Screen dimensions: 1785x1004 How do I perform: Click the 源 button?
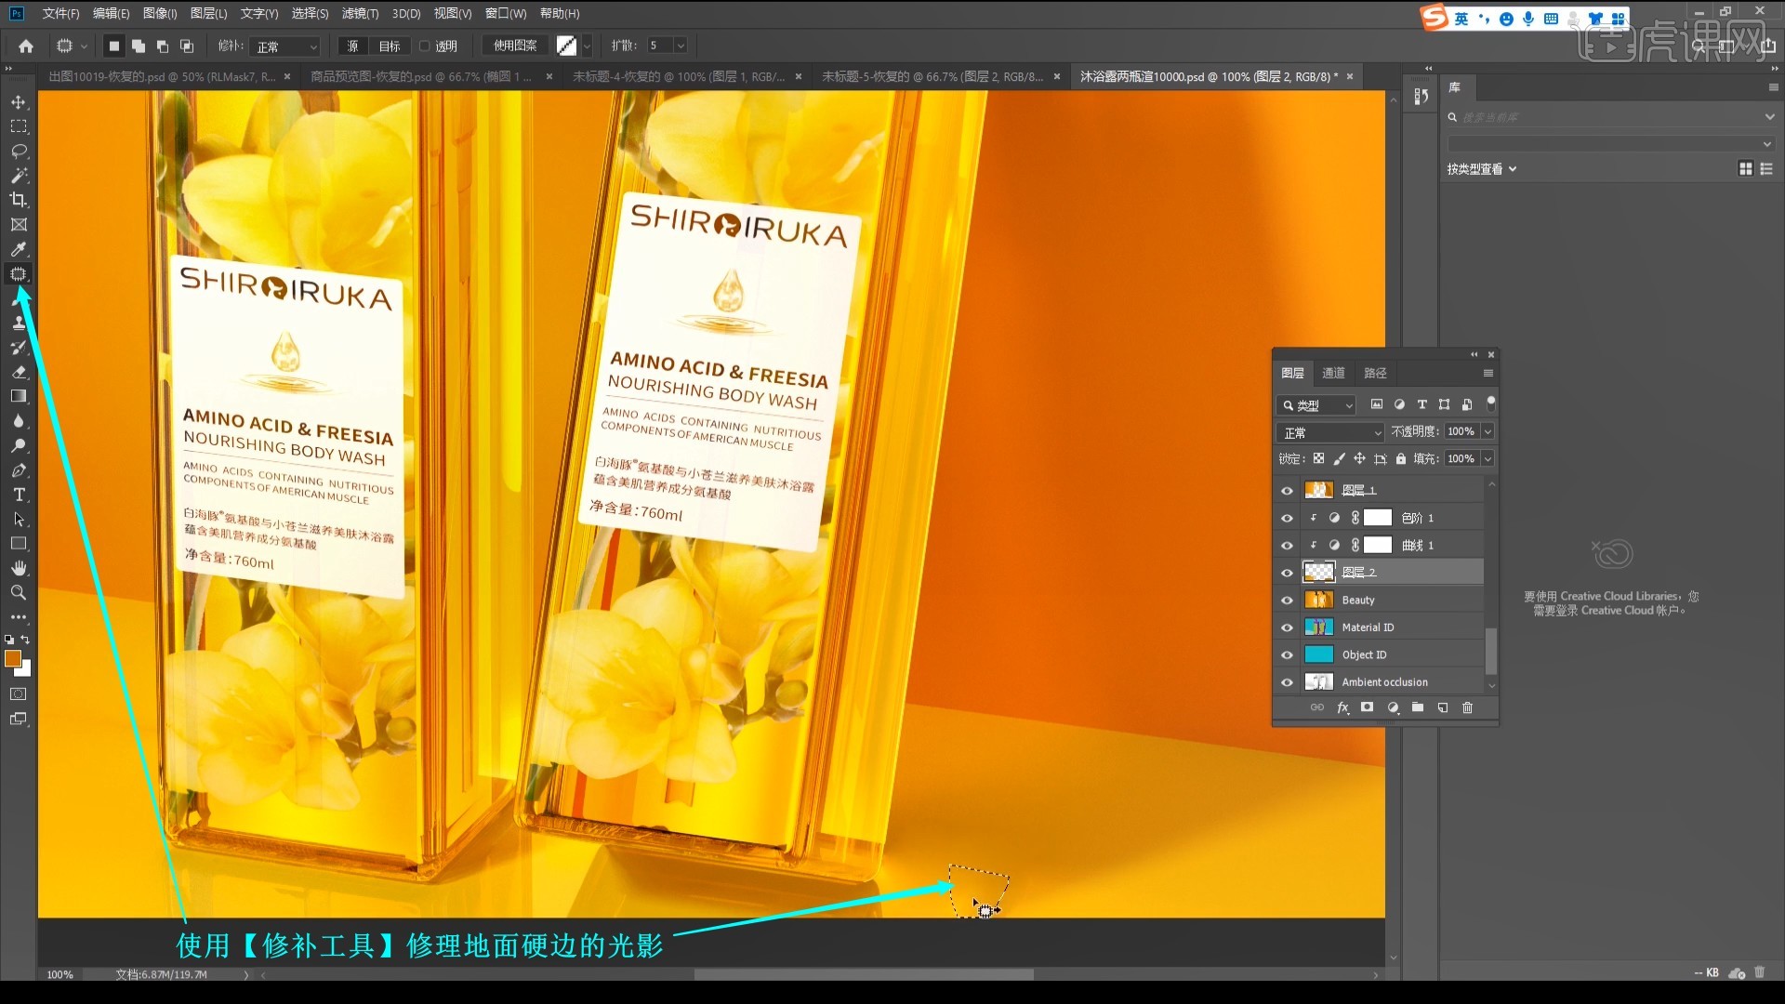tap(352, 46)
